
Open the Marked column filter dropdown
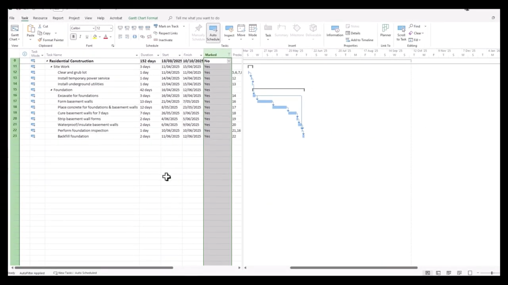(x=229, y=55)
